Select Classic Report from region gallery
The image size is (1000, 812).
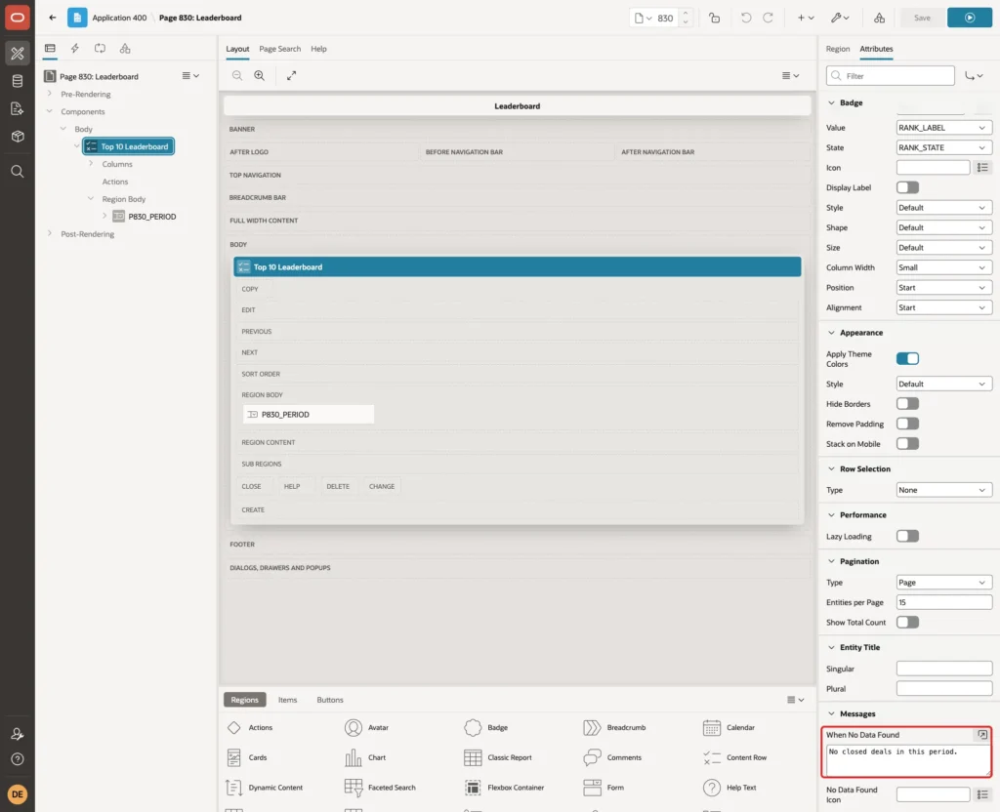click(x=499, y=757)
